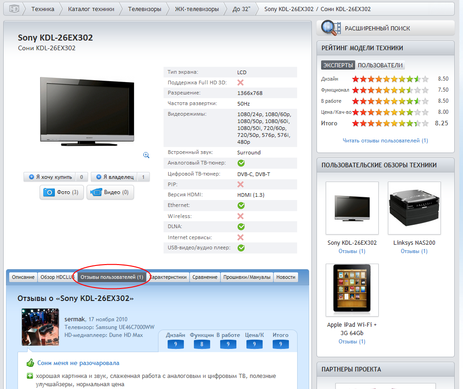Image resolution: width=463 pixels, height=389 pixels.
Task: Click green check for Аналоговый ТВ-тюнер
Action: 241,163
